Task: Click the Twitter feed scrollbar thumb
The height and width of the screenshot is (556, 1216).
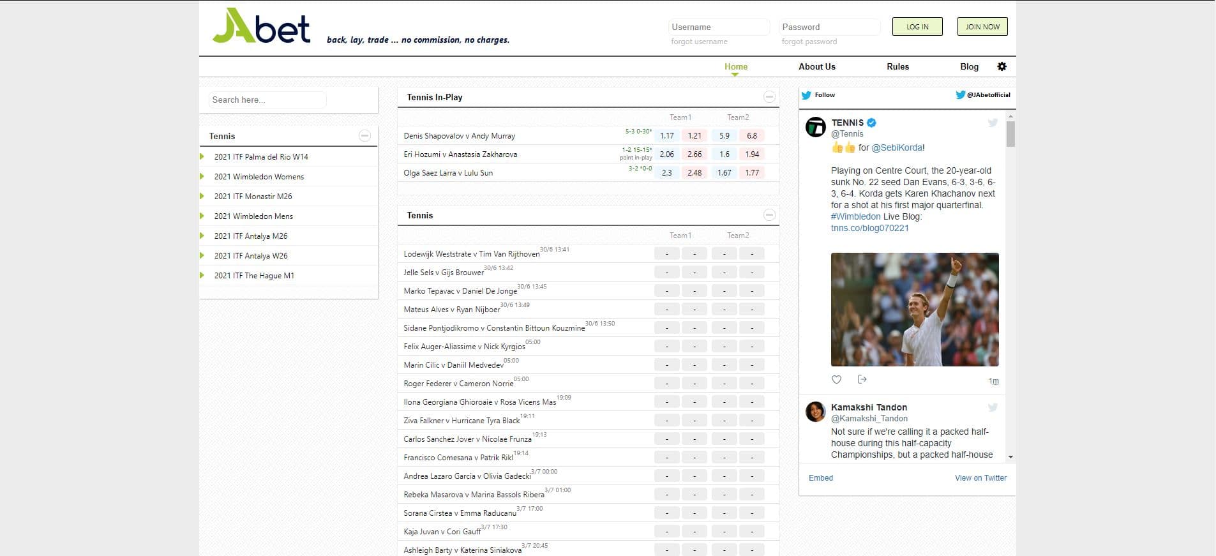Action: click(x=1010, y=134)
